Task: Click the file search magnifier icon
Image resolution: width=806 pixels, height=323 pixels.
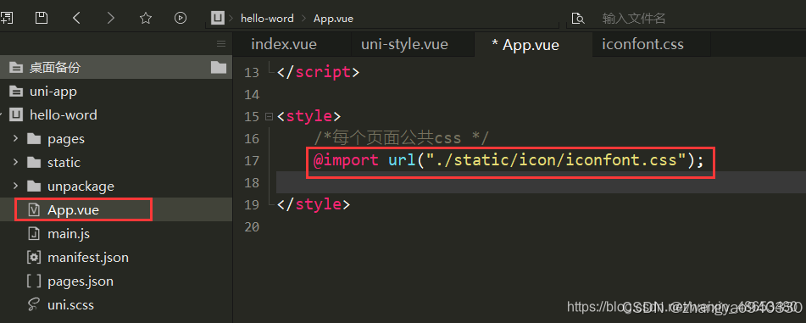Action: [578, 19]
